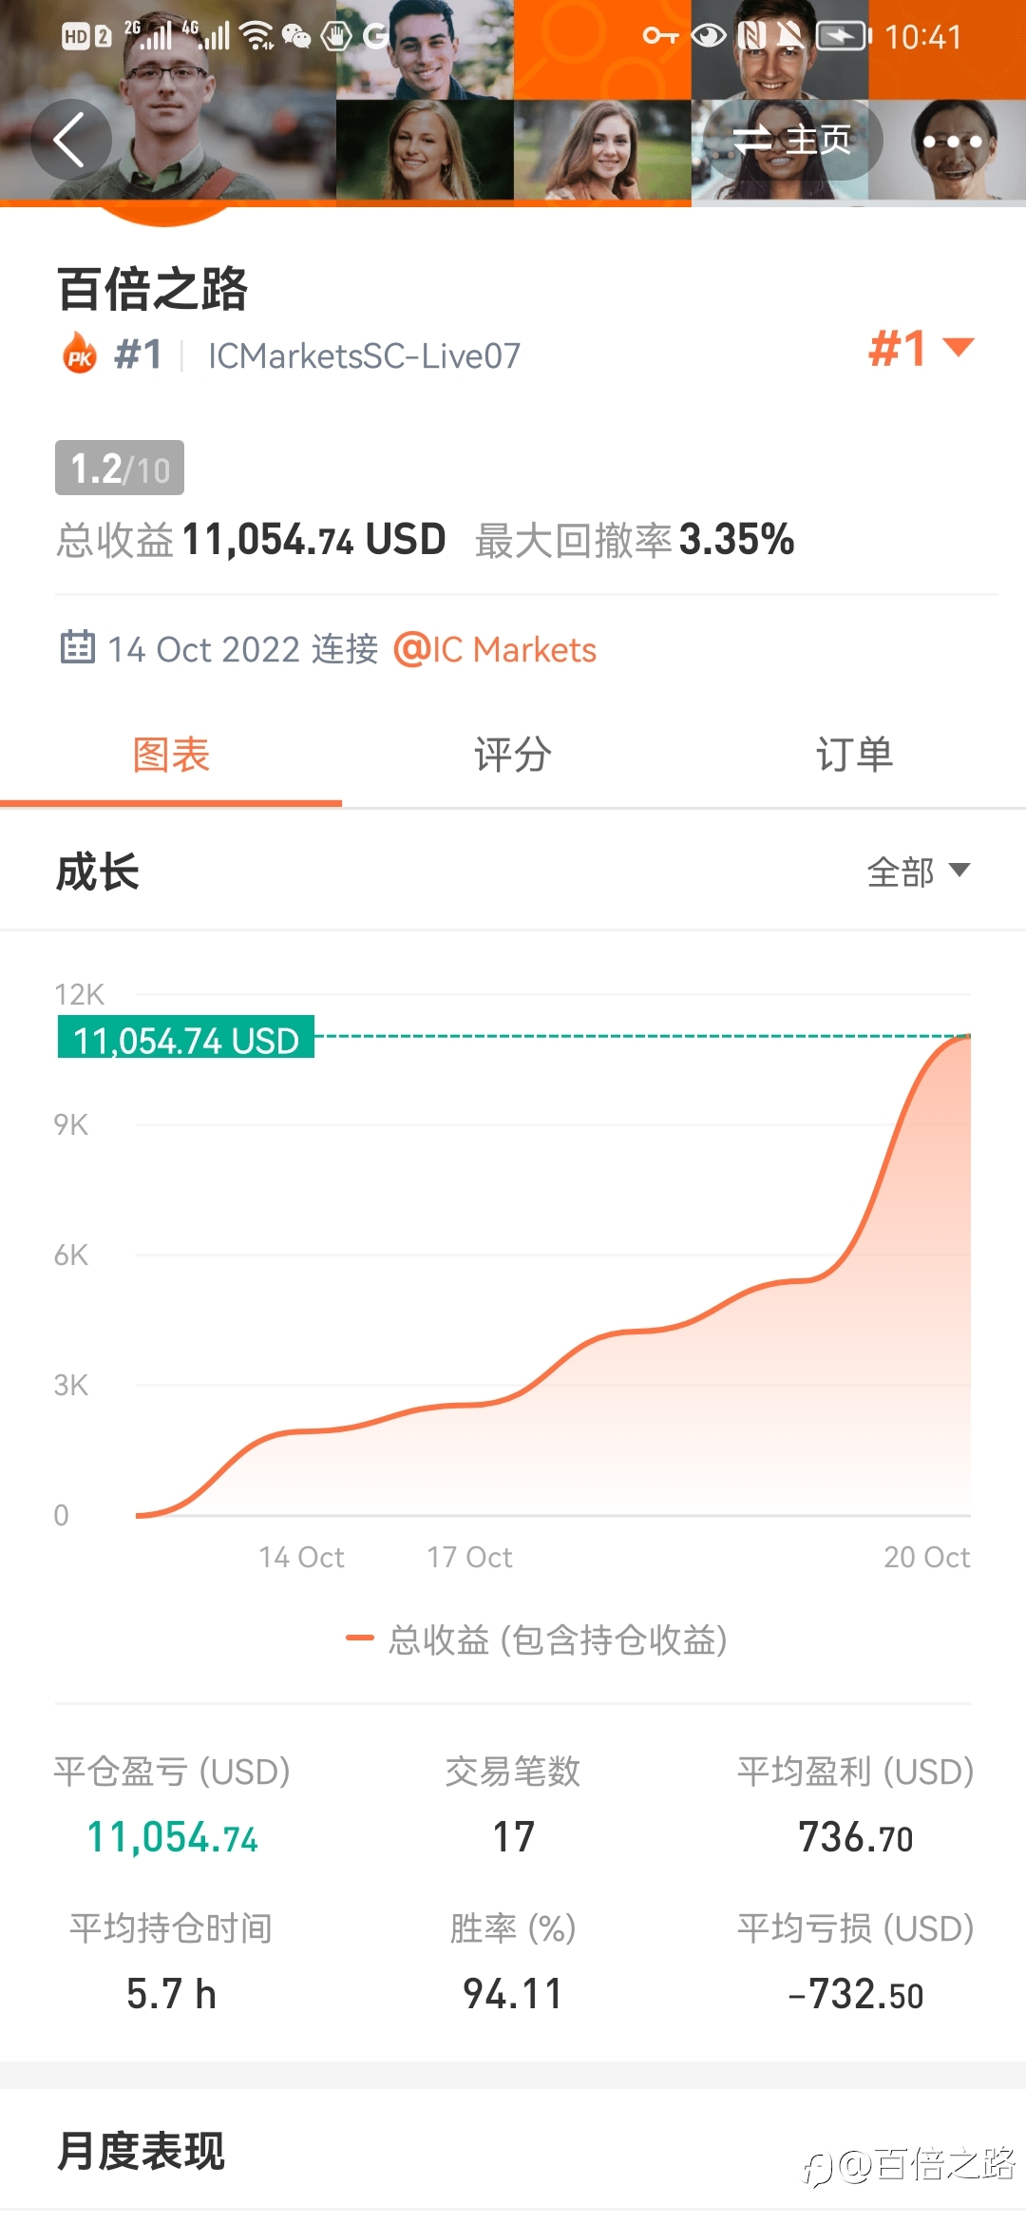
Task: Tap the orange legend marker for 总收益
Action: pyautogui.click(x=359, y=1638)
